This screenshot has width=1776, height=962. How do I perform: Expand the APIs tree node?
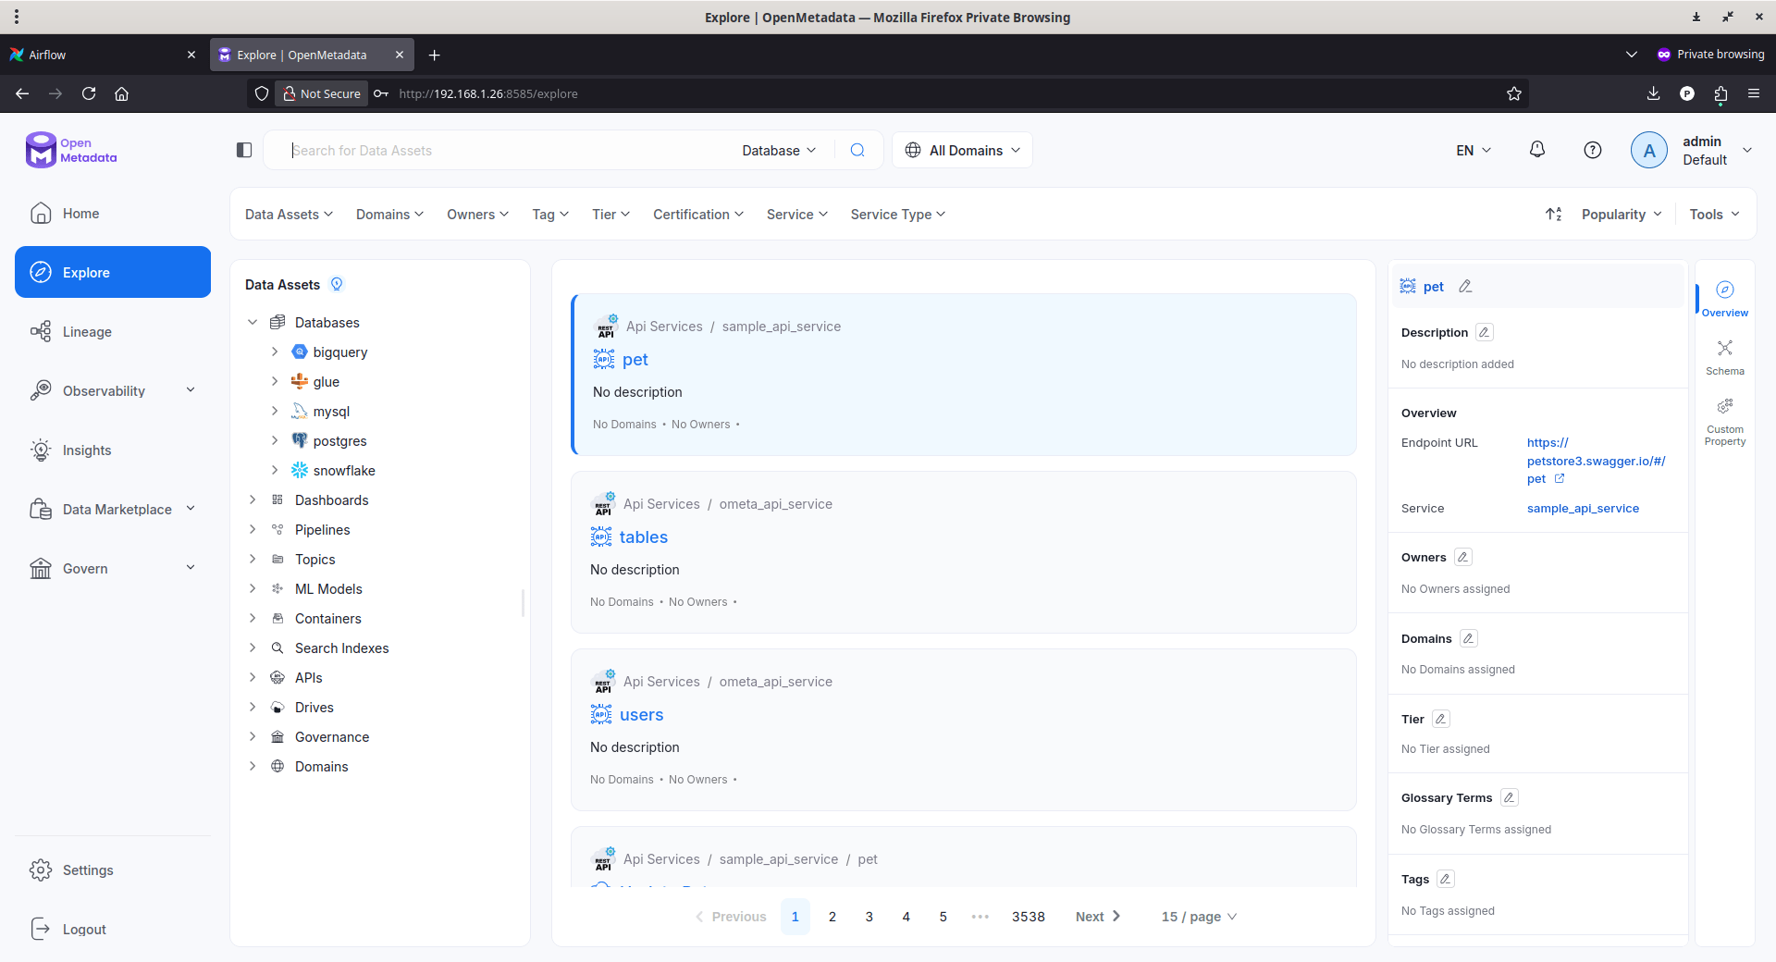click(x=253, y=678)
